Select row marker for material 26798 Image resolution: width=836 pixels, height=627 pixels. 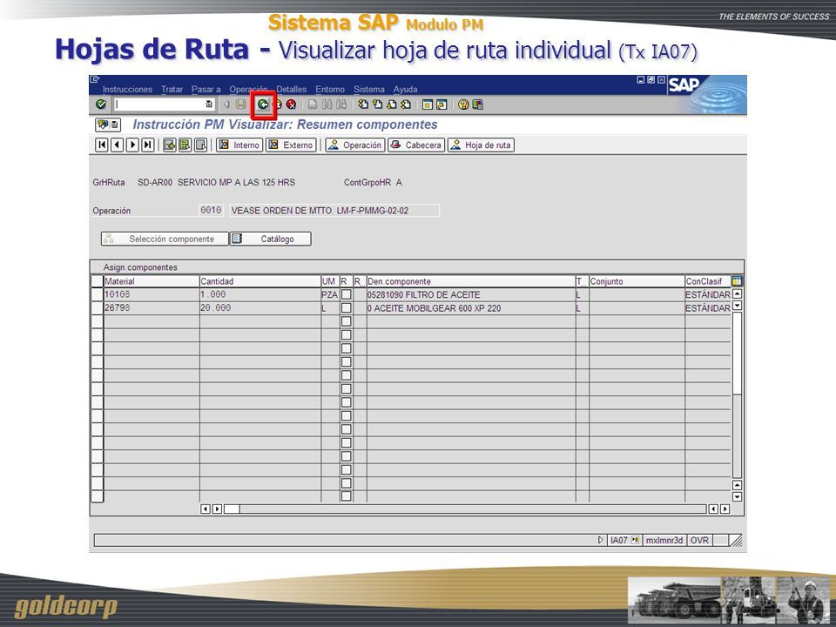[x=97, y=307]
